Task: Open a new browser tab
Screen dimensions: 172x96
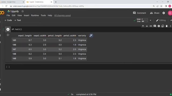Action: (x=56, y=2)
